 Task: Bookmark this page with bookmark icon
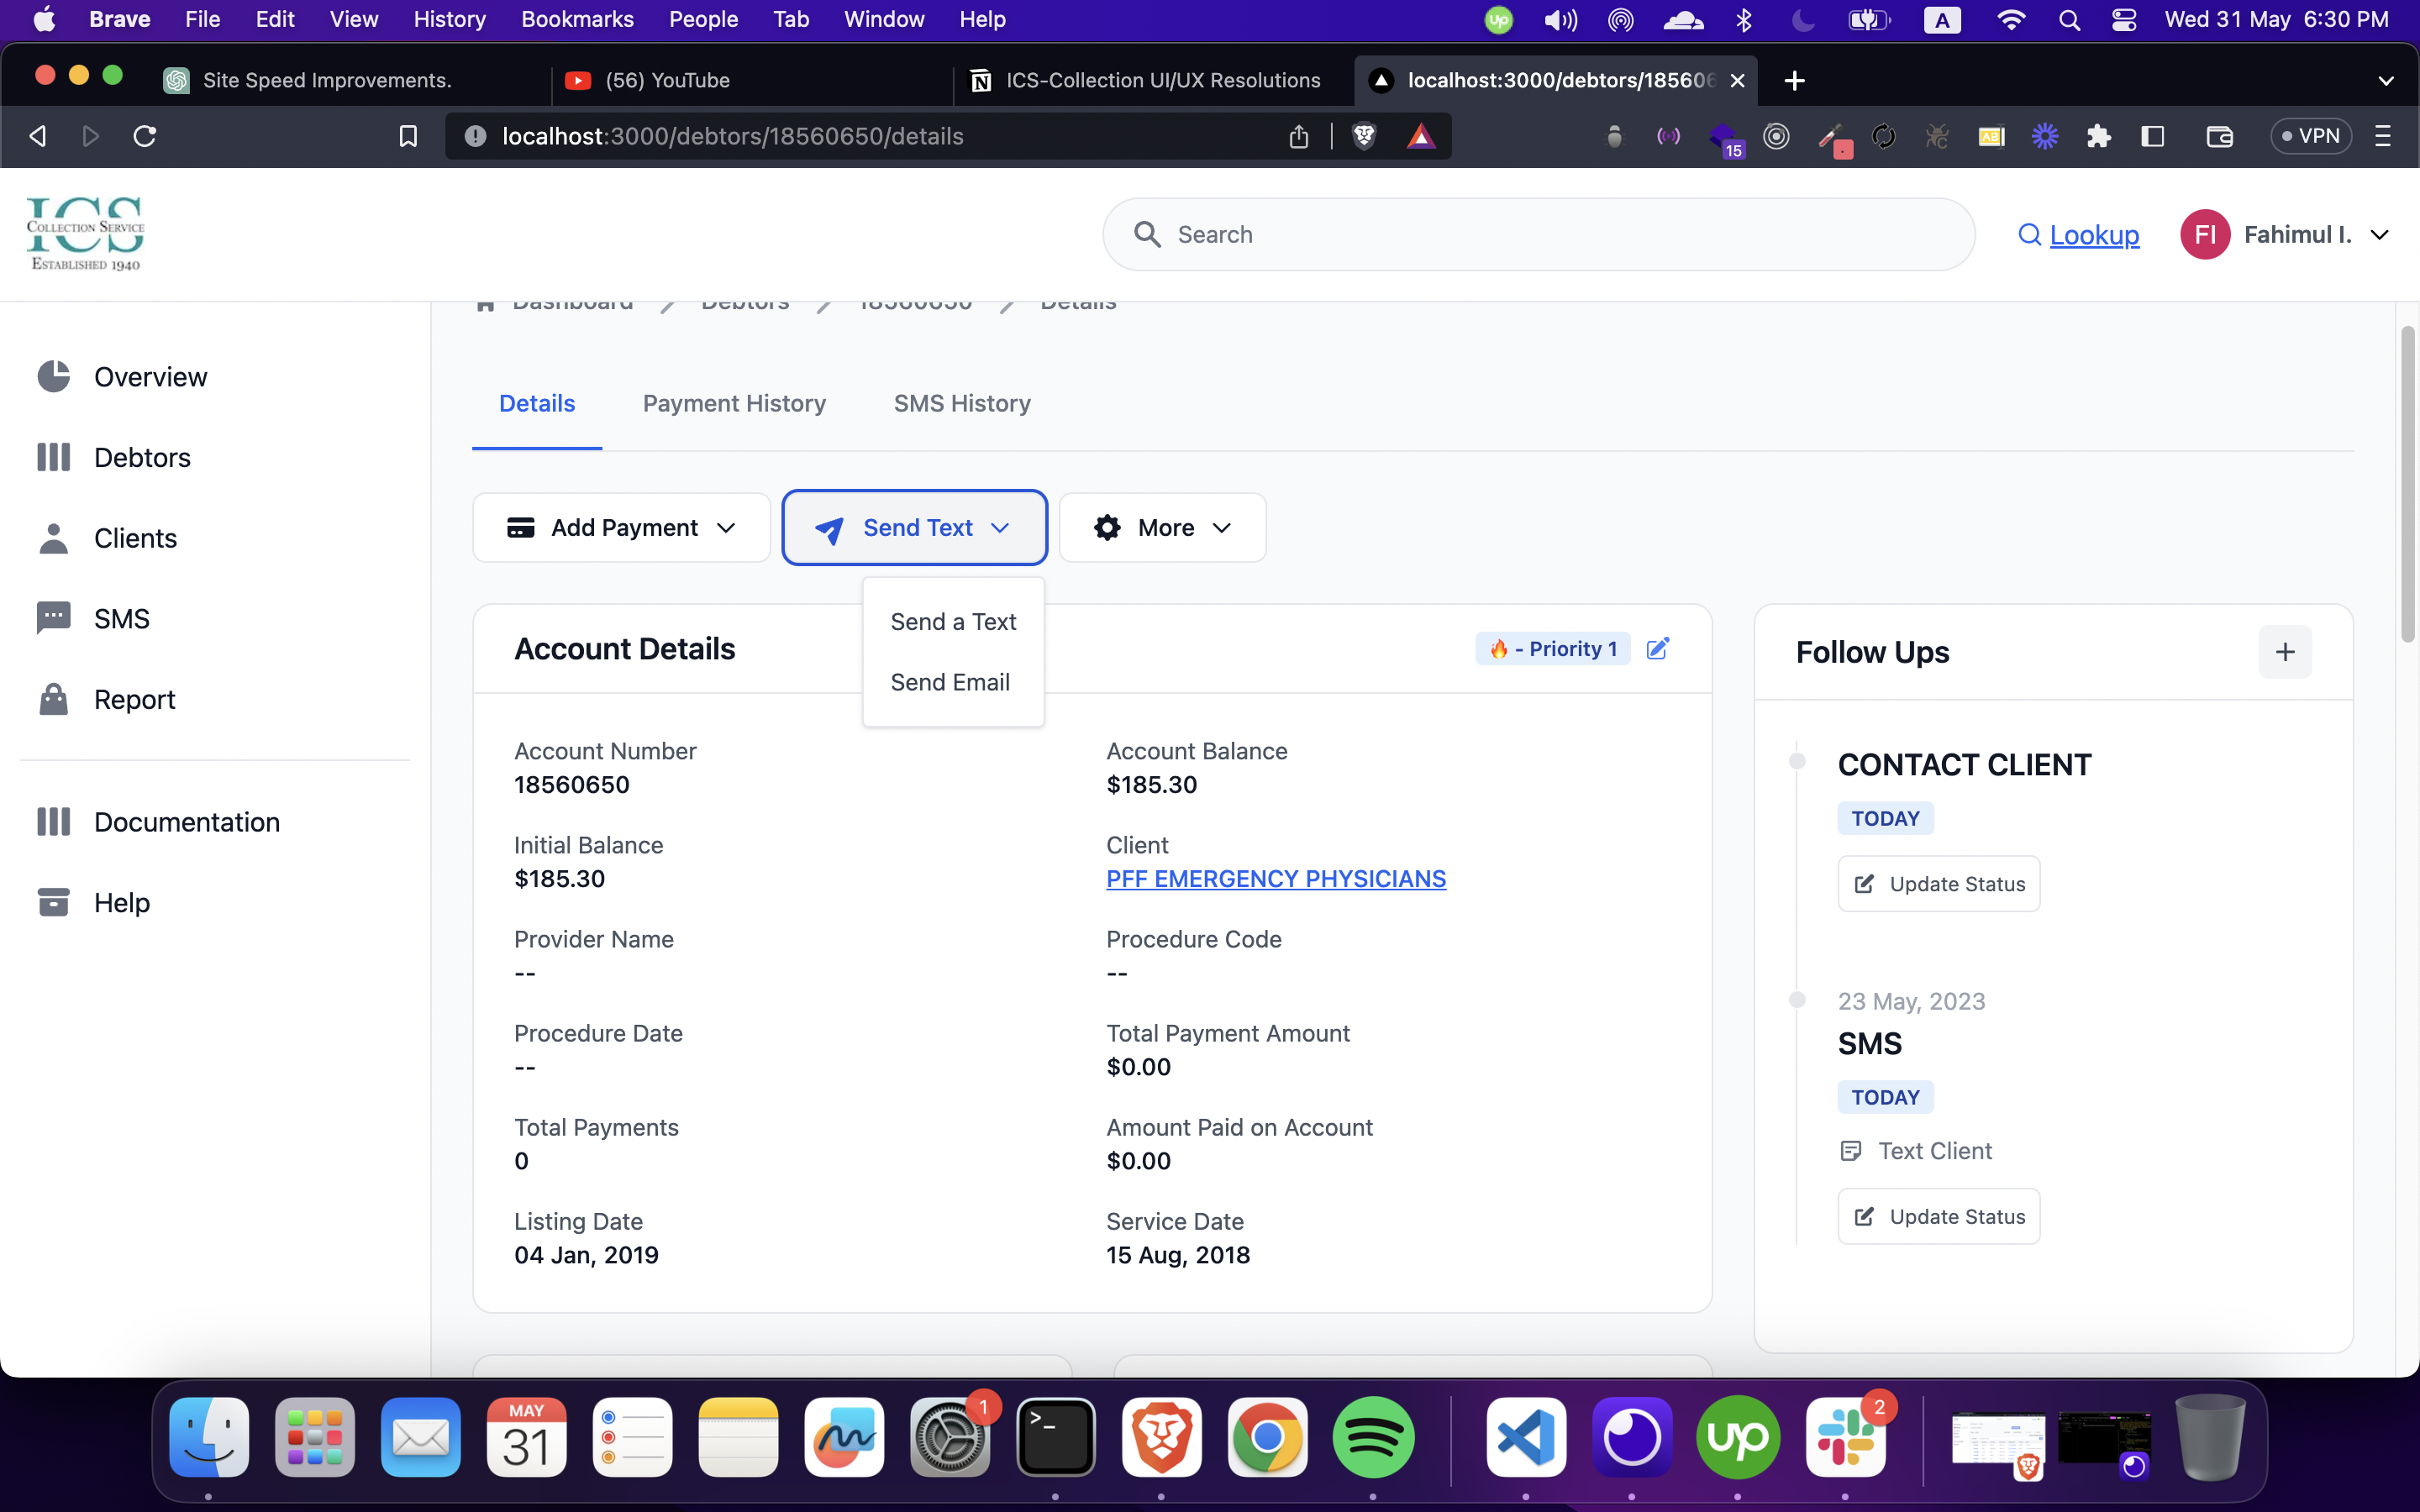pyautogui.click(x=408, y=136)
